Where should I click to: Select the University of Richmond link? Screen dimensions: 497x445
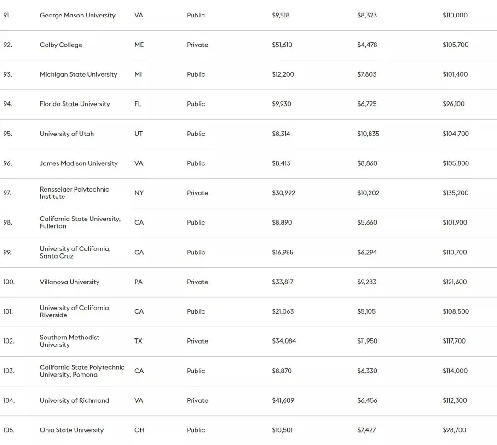[75, 400]
